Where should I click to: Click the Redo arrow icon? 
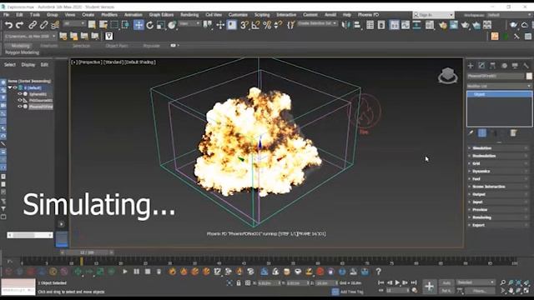point(20,25)
